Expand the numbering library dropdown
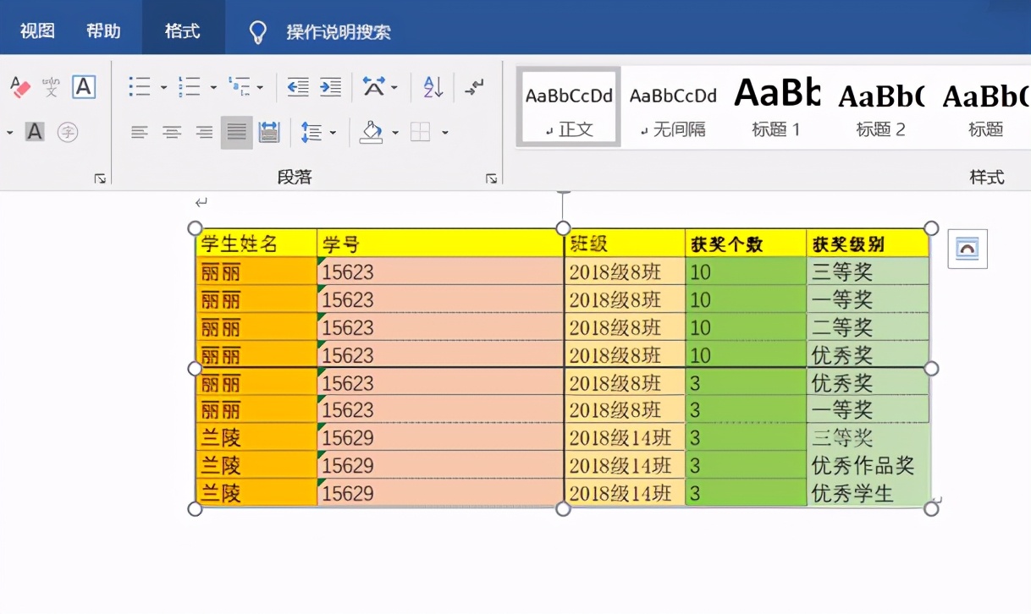Viewport: 1031px width, 614px height. [x=213, y=87]
